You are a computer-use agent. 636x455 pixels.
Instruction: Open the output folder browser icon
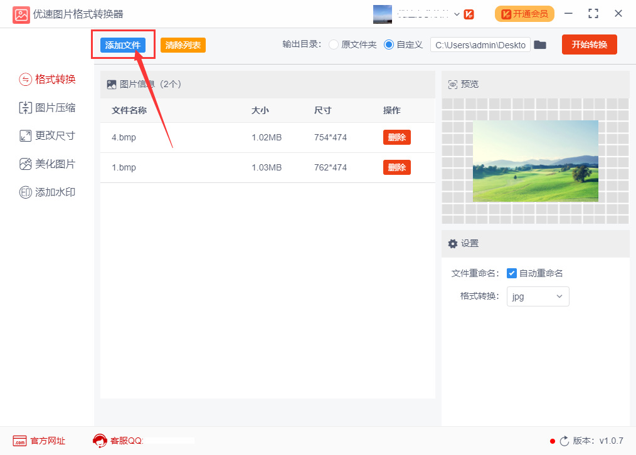click(x=540, y=44)
